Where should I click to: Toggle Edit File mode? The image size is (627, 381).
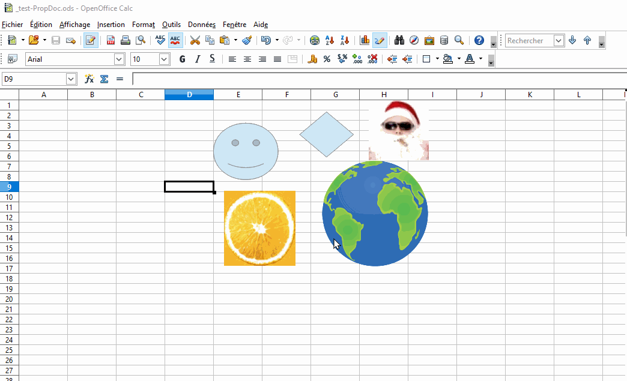point(91,40)
